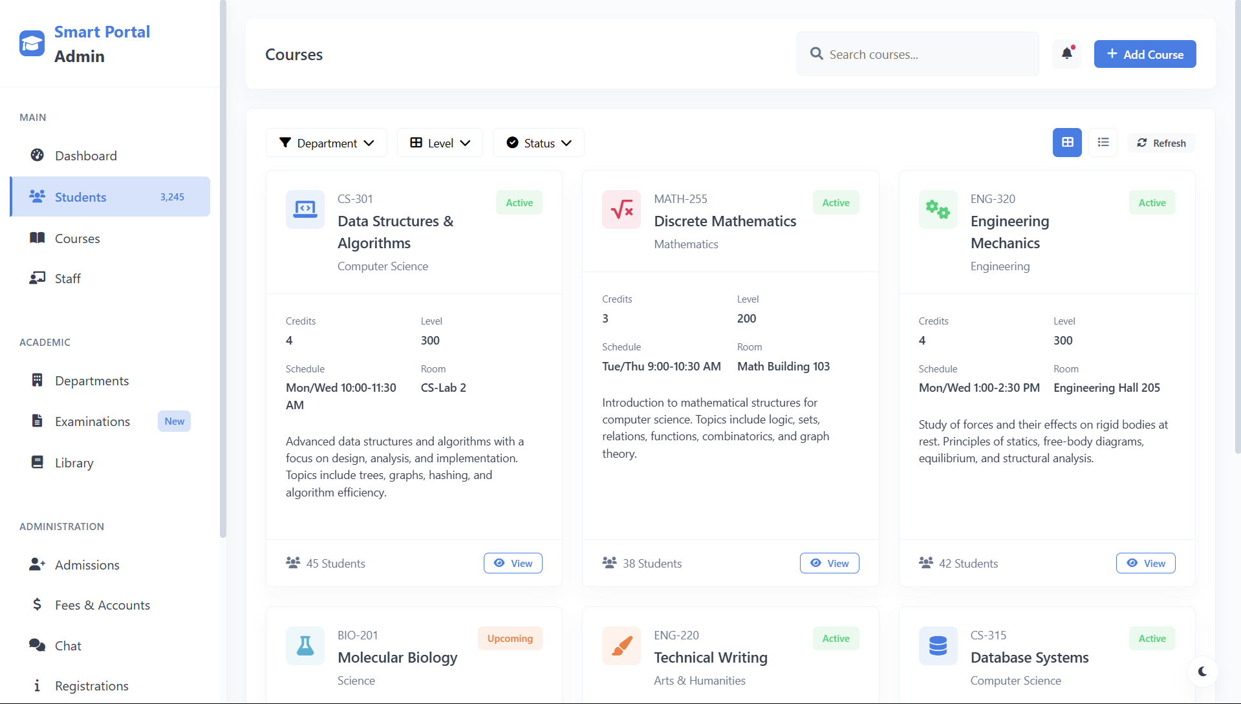This screenshot has height=704, width=1241.
Task: Click the search courses input field
Action: (917, 54)
